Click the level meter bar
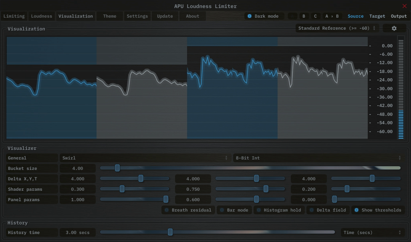Screen dimensions: 411x242 401,87
